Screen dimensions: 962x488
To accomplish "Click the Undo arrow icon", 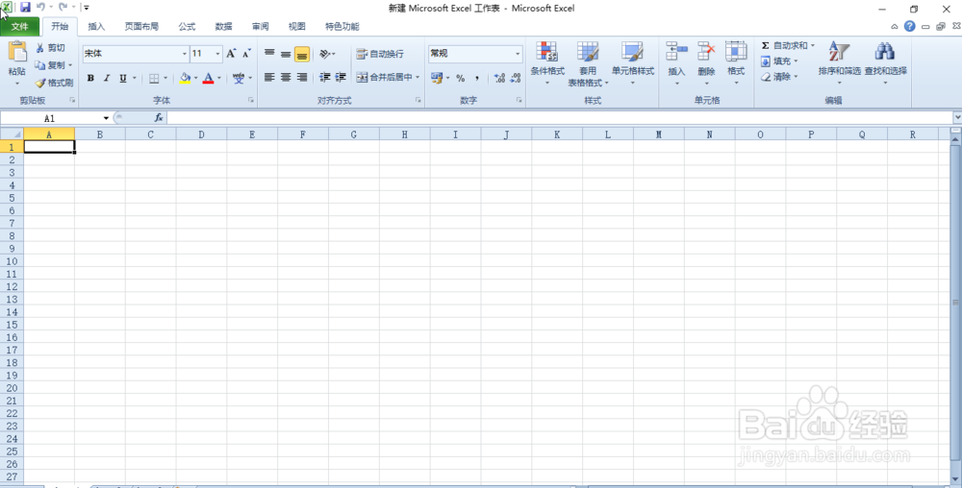I will [40, 8].
